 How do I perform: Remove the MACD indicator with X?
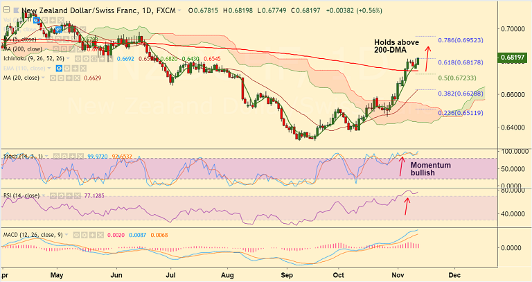(100, 235)
